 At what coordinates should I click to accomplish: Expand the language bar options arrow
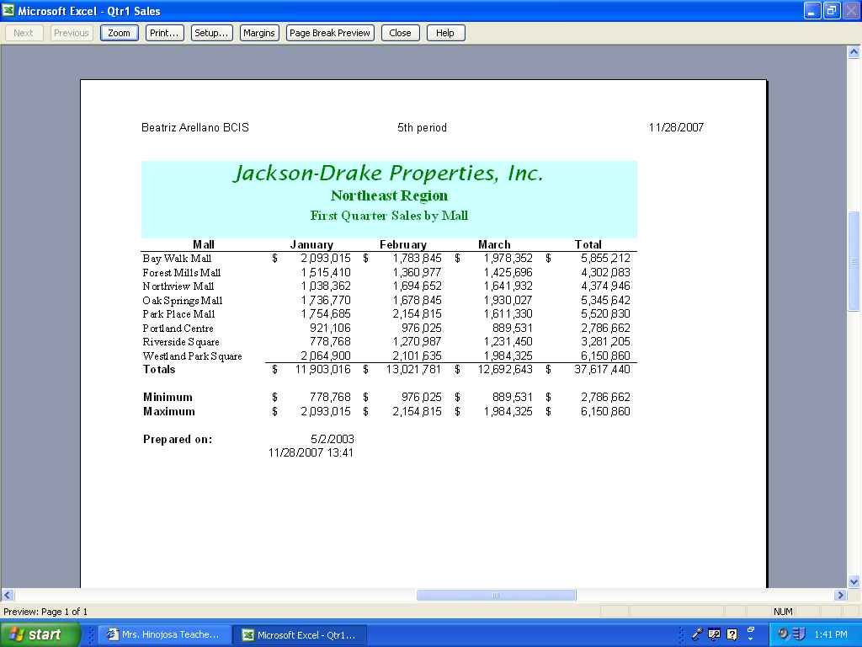point(750,639)
